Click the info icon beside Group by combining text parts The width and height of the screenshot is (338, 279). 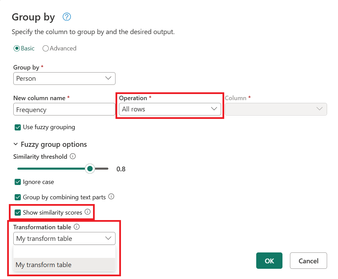tap(111, 197)
